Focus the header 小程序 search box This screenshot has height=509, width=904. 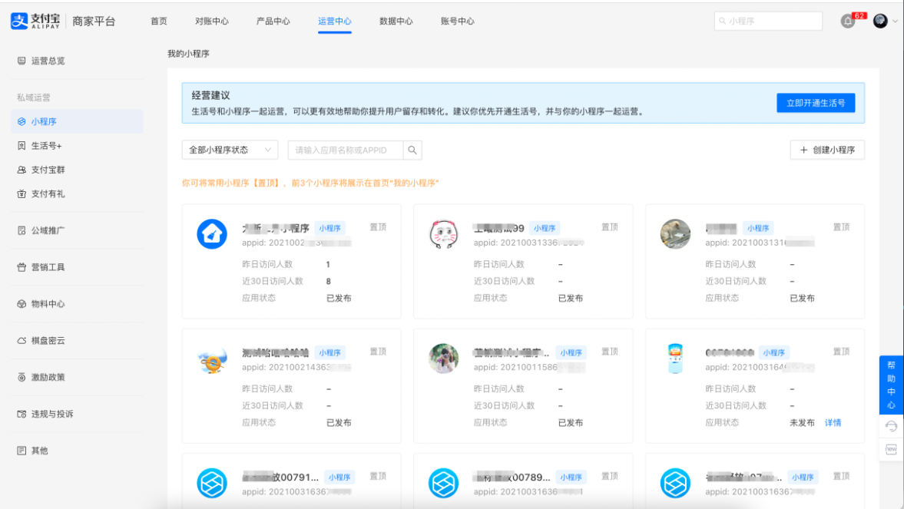click(x=768, y=21)
